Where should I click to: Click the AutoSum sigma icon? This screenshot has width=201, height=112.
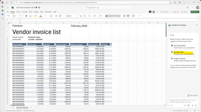pos(89,16)
